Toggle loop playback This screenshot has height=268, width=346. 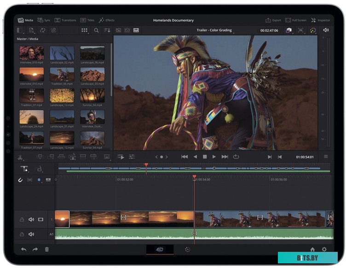236,157
